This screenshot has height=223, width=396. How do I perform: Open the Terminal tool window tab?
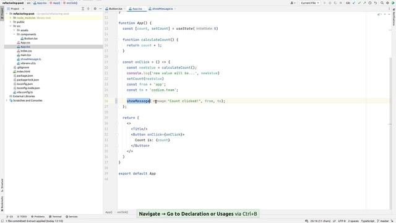[55, 217]
